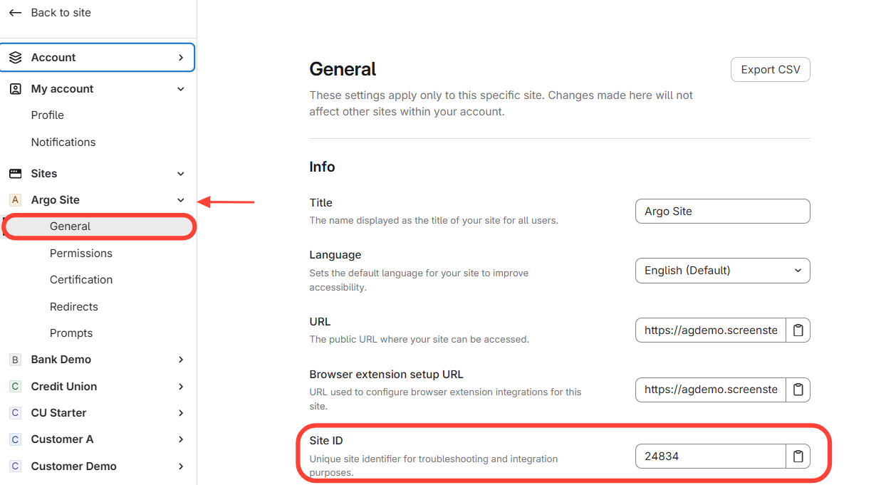Copy the browser extension setup URL
The image size is (891, 485).
(798, 390)
